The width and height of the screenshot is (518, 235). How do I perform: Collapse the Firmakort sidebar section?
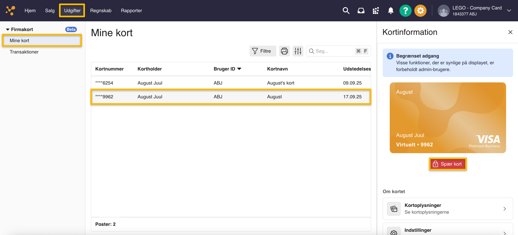(x=8, y=29)
